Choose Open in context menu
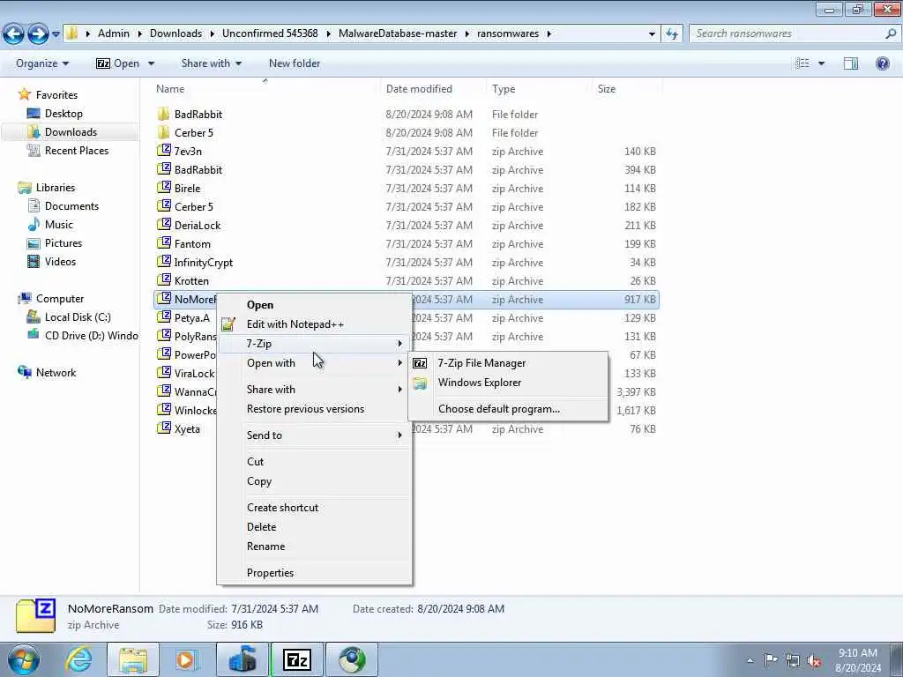Viewport: 903px width, 677px height. pos(260,305)
